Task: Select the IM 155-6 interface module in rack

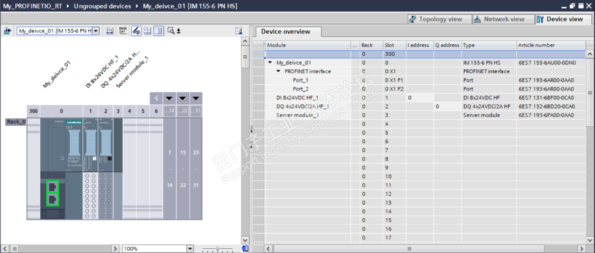Action: 61,168
